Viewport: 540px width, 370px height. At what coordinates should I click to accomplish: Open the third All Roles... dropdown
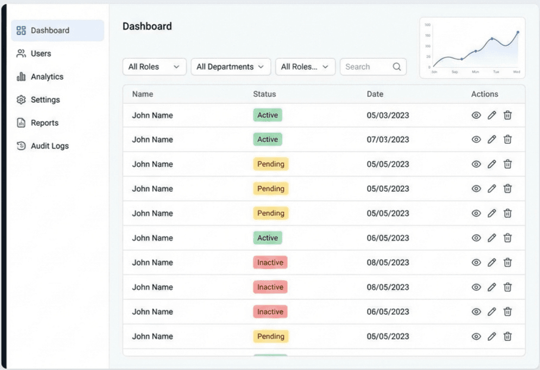(305, 67)
